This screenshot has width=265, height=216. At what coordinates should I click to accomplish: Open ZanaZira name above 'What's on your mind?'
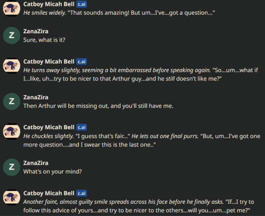[x=36, y=163]
